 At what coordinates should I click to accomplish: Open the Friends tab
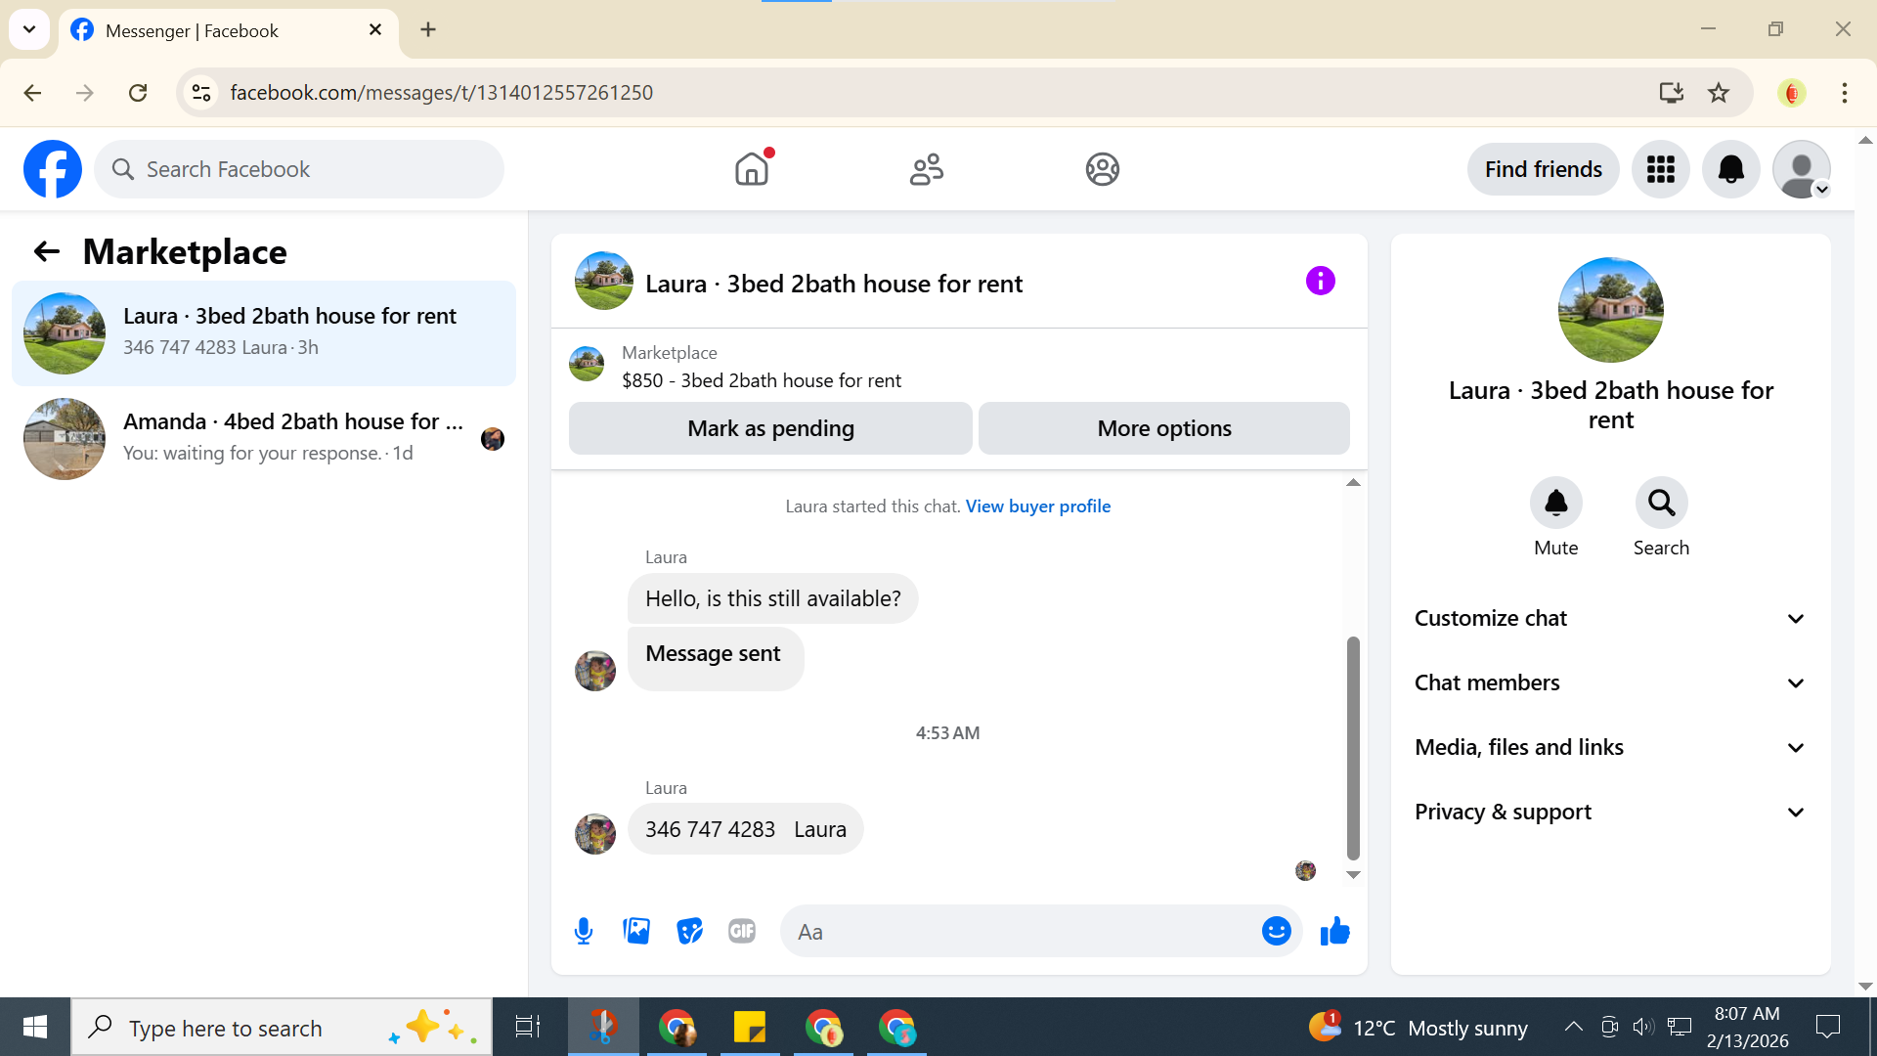point(926,169)
